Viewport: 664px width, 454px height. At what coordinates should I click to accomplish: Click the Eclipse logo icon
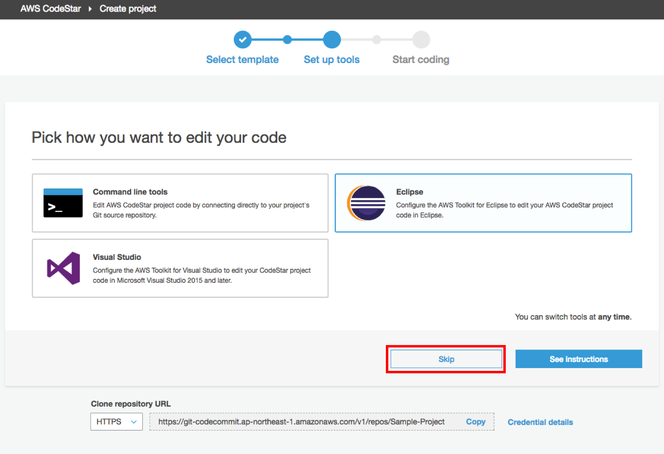click(366, 203)
